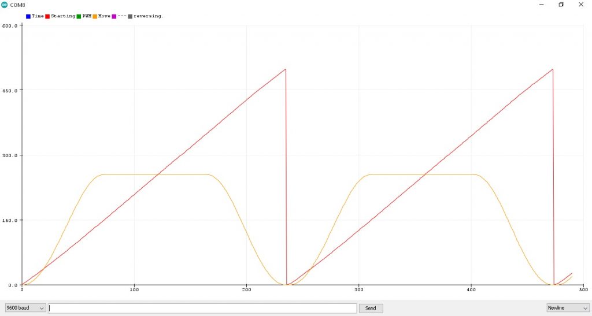
Task: Click the 400 X-axis label
Action: point(471,289)
